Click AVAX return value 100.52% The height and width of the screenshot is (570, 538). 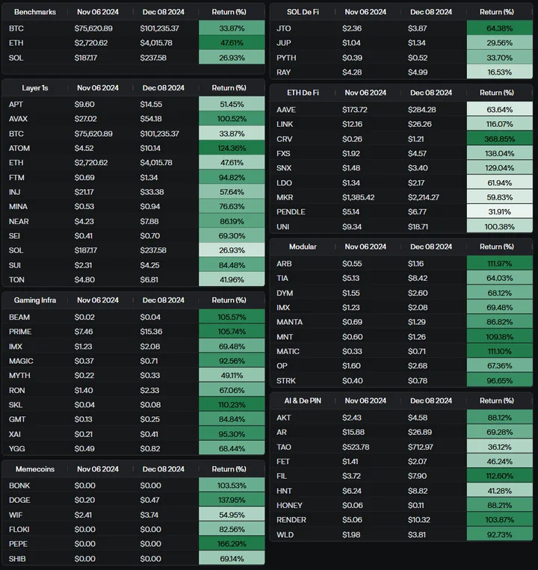pyautogui.click(x=232, y=119)
